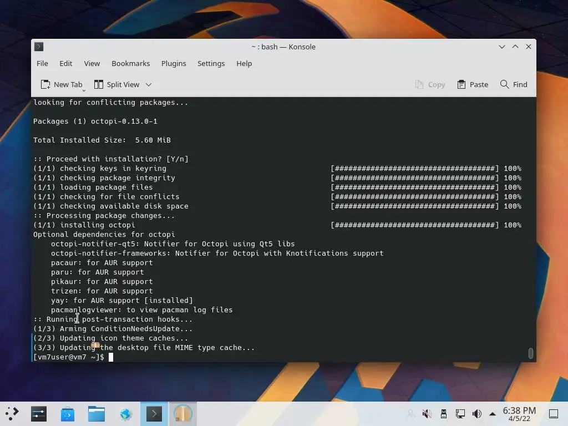The height and width of the screenshot is (426, 568).
Task: Click ':: Running post-transaction hooks...' line
Action: point(113,319)
